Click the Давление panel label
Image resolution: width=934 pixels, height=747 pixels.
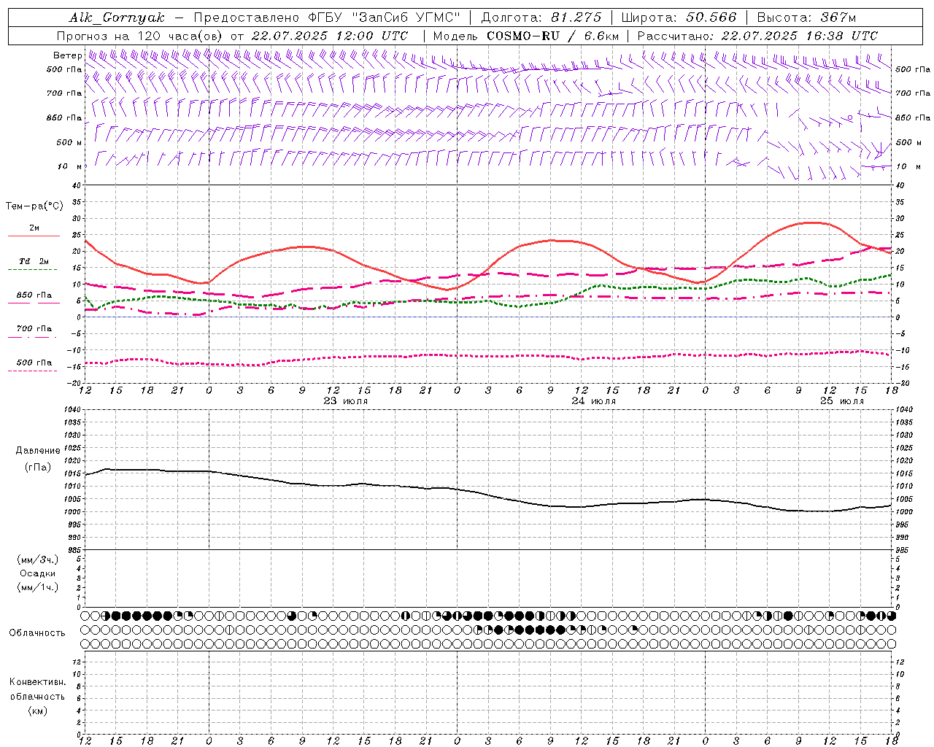[38, 451]
